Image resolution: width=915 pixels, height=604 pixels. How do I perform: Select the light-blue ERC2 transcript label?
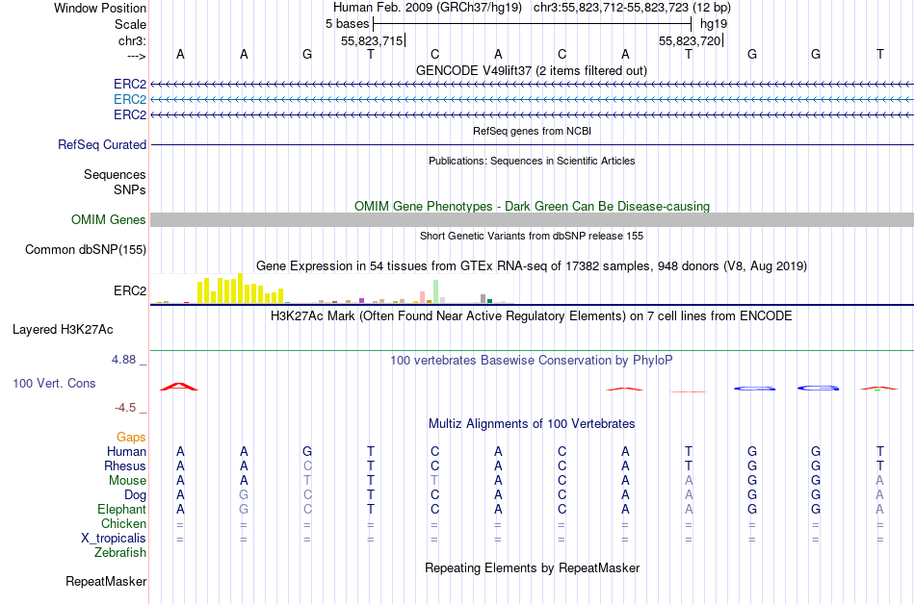[130, 100]
